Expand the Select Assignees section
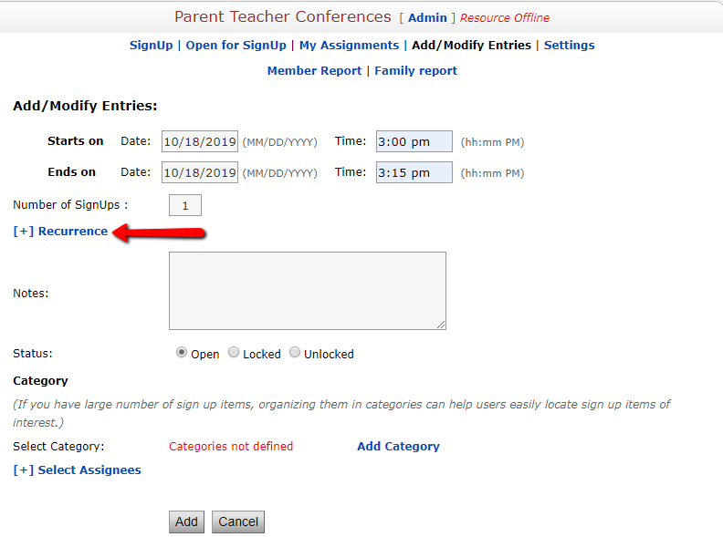Viewport: 723px width, 537px height. 77,470
